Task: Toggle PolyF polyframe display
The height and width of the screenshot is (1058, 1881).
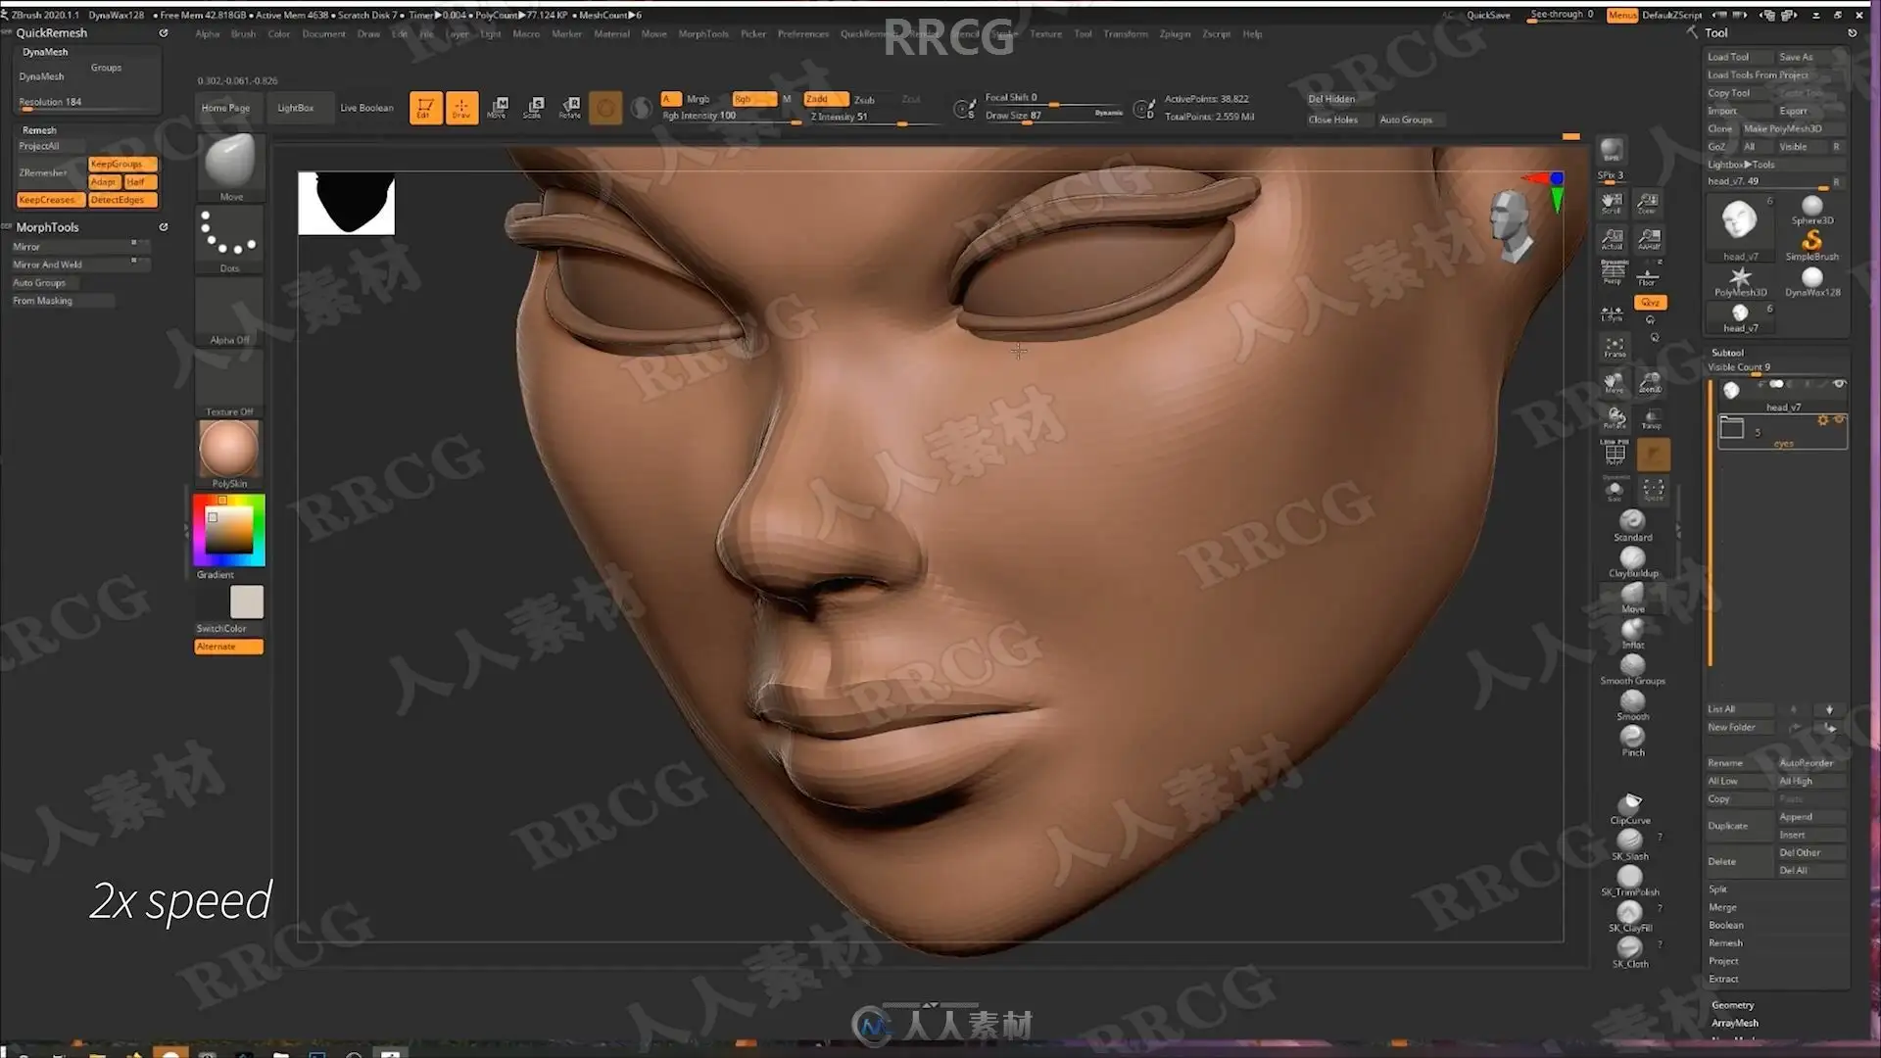Action: 1615,454
